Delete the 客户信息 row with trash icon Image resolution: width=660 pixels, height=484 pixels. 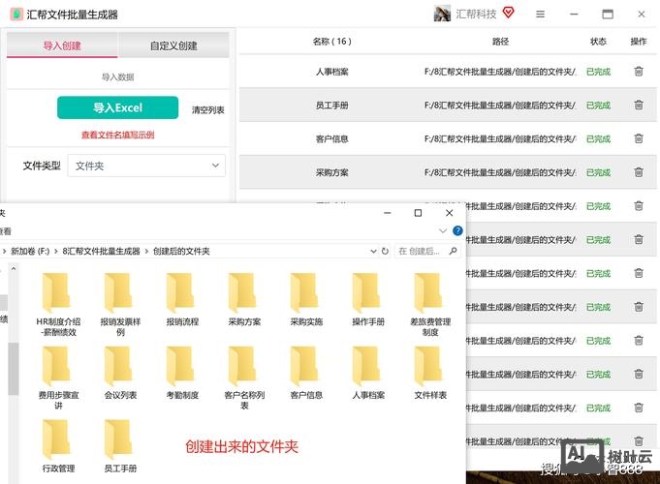tap(639, 138)
